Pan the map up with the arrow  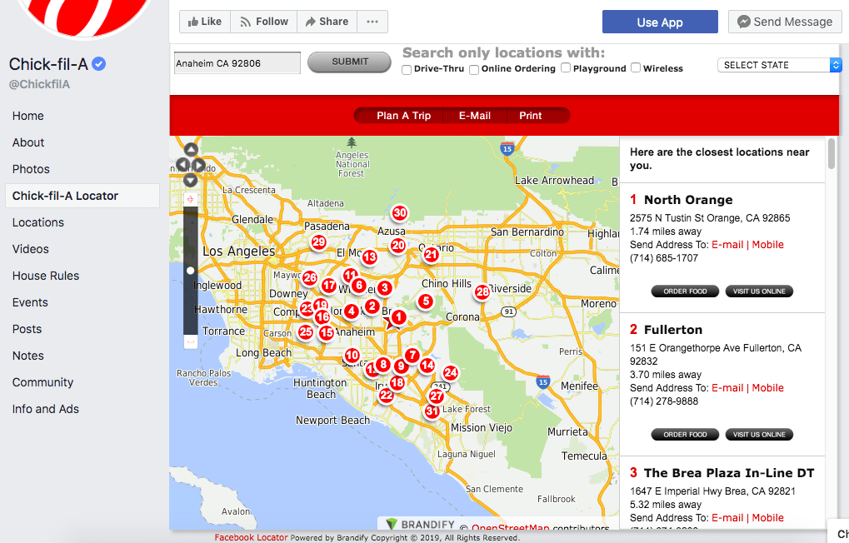[x=191, y=150]
